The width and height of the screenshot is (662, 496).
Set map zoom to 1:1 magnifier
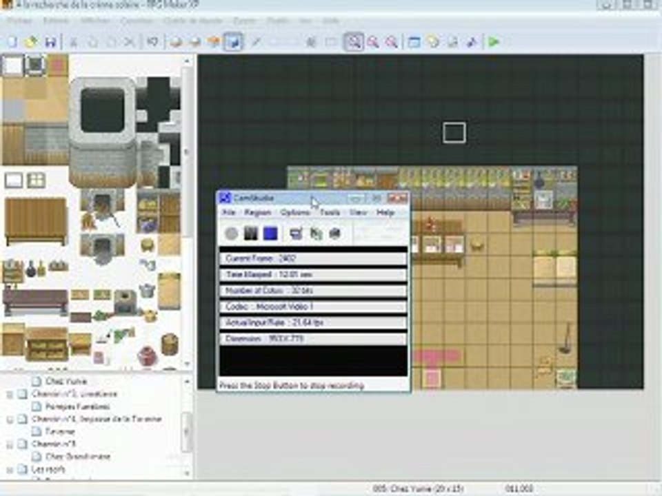coord(353,42)
